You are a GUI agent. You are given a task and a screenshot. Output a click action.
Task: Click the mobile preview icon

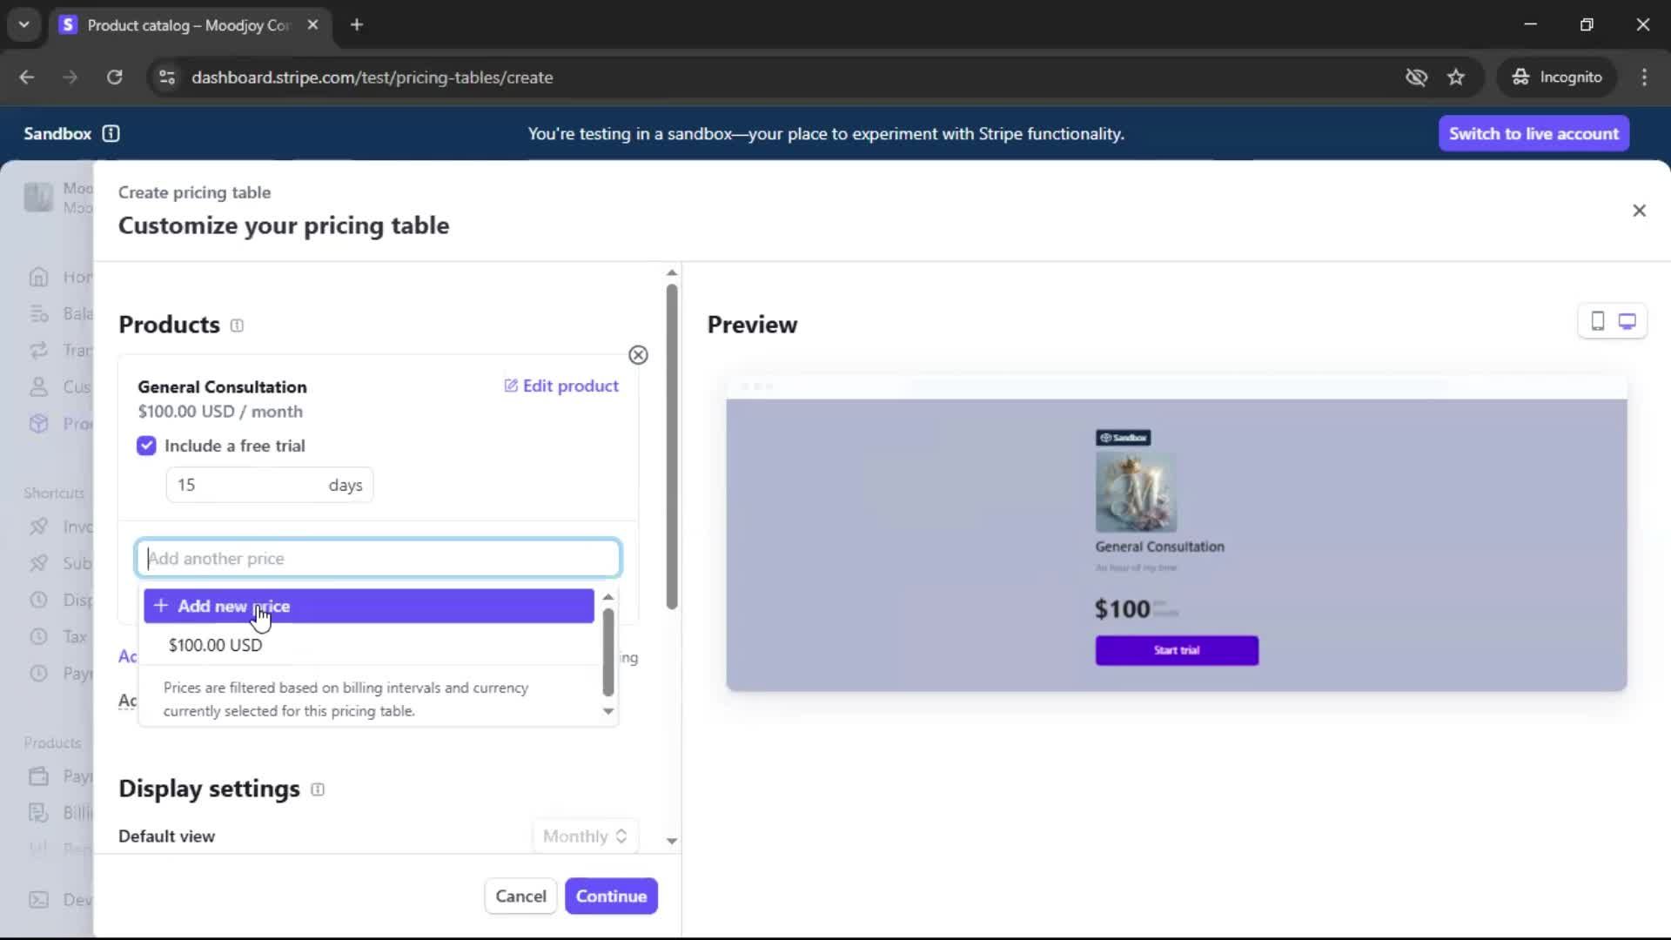pos(1597,321)
